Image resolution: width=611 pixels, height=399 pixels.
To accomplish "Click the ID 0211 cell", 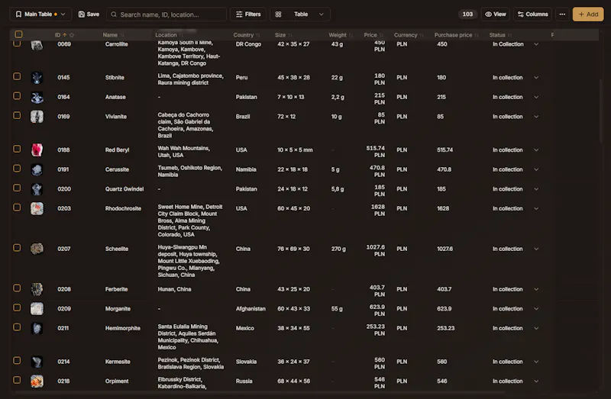I will [63, 329].
